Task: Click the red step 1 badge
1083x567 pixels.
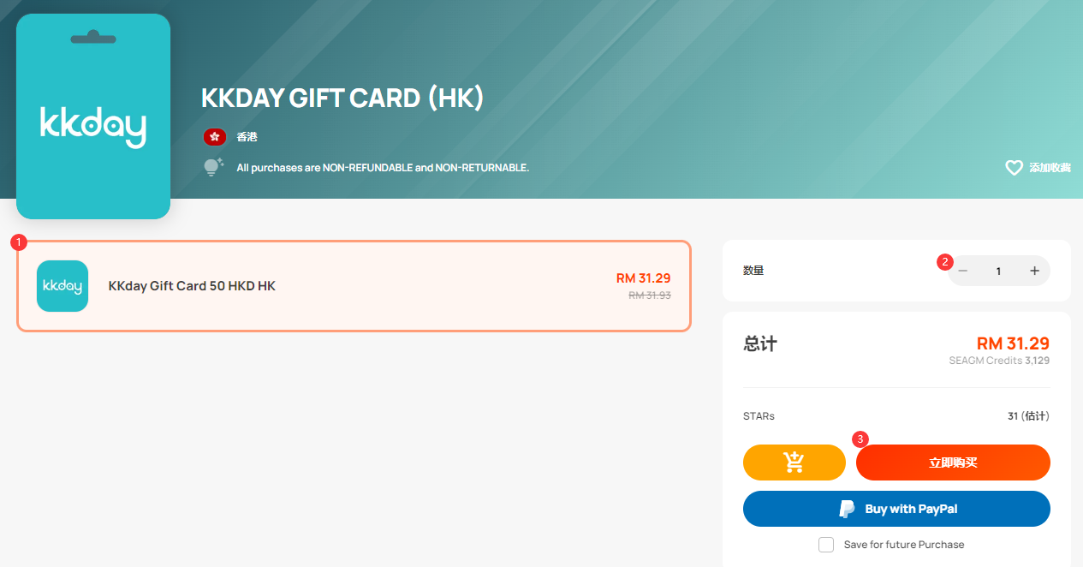Action: pyautogui.click(x=18, y=242)
